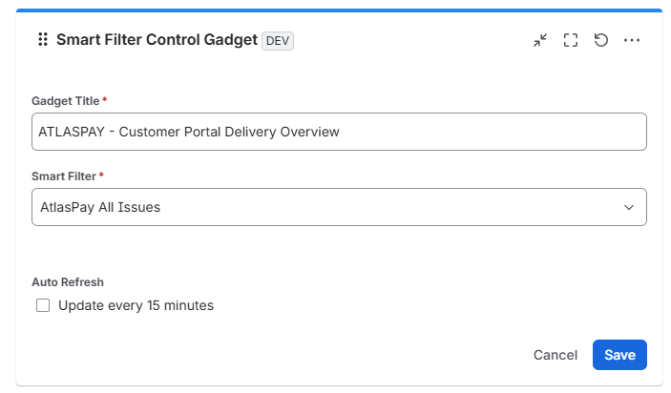Open the Smart Filter dropdown
The image size is (671, 393).
click(x=339, y=207)
